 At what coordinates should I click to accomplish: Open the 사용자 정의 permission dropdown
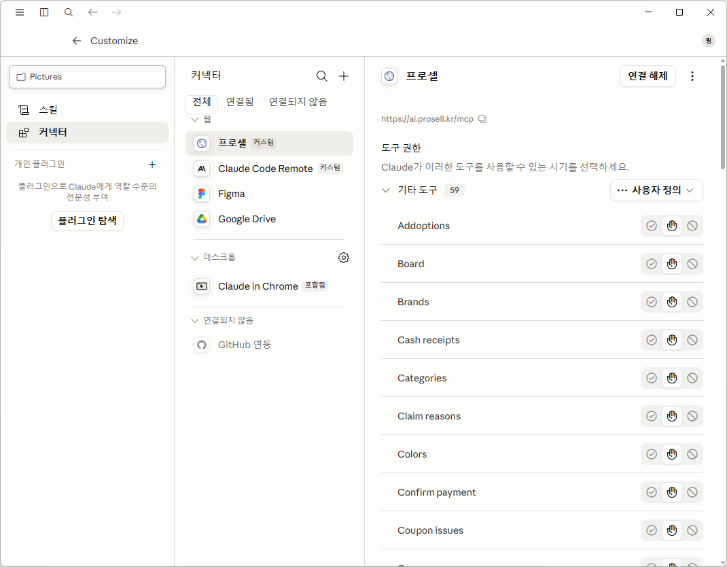point(656,190)
